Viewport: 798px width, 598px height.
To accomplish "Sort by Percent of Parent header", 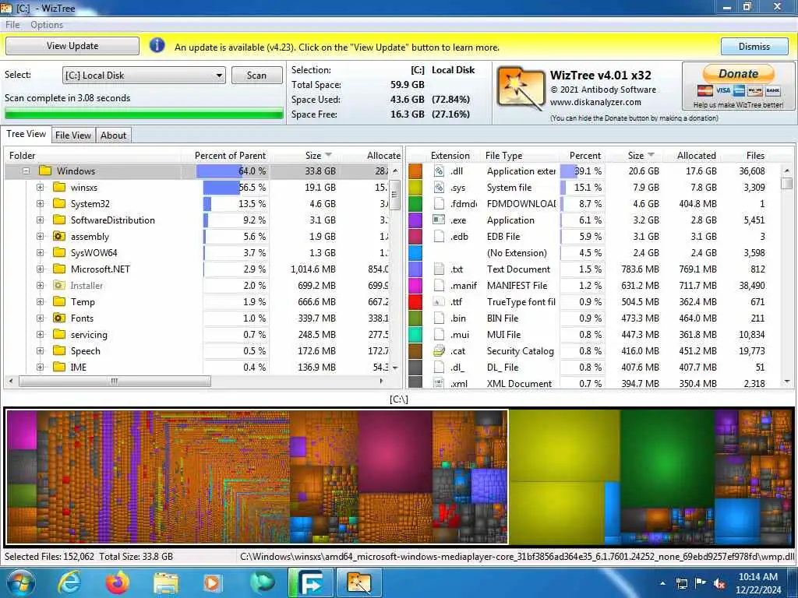I will (230, 156).
